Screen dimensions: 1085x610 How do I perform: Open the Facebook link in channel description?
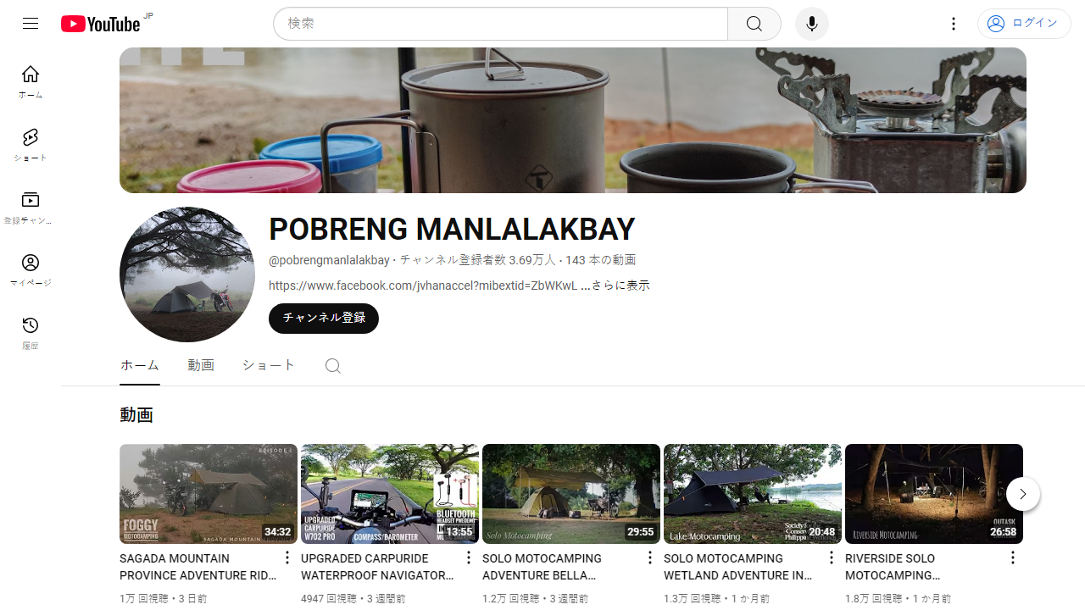coord(423,286)
